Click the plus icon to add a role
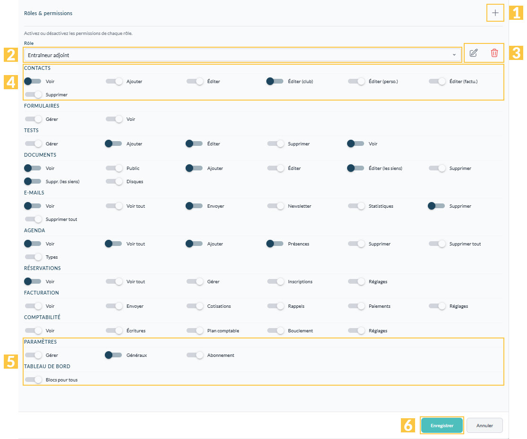Screen dimensions: 527x439 pos(495,13)
